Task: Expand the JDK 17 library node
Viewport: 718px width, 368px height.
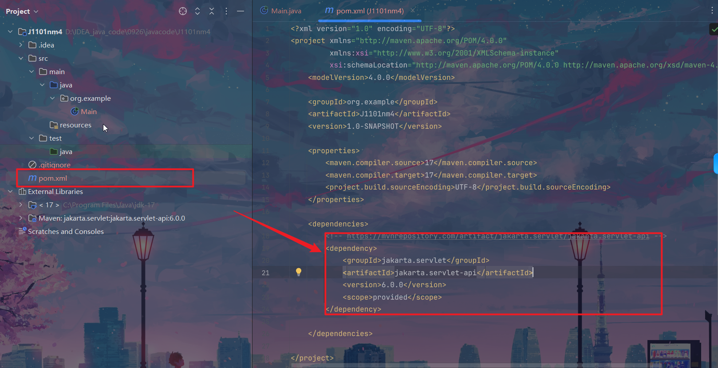Action: [x=21, y=205]
